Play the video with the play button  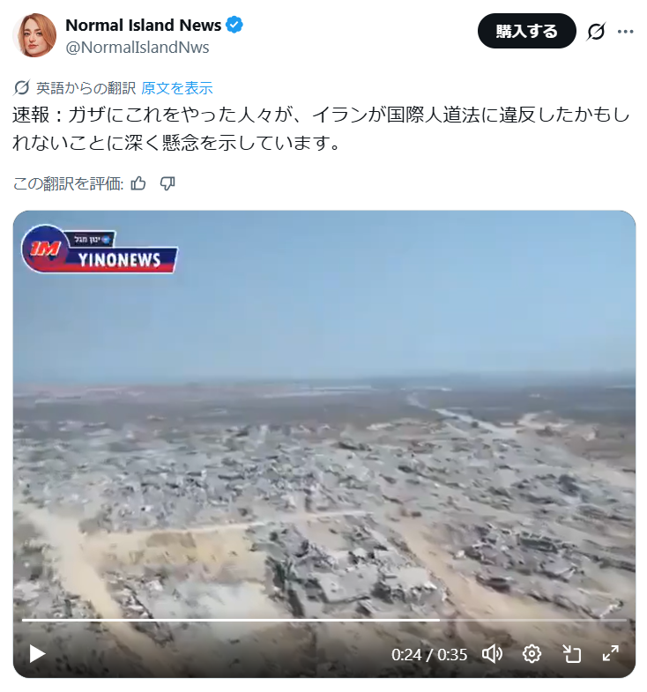37,653
